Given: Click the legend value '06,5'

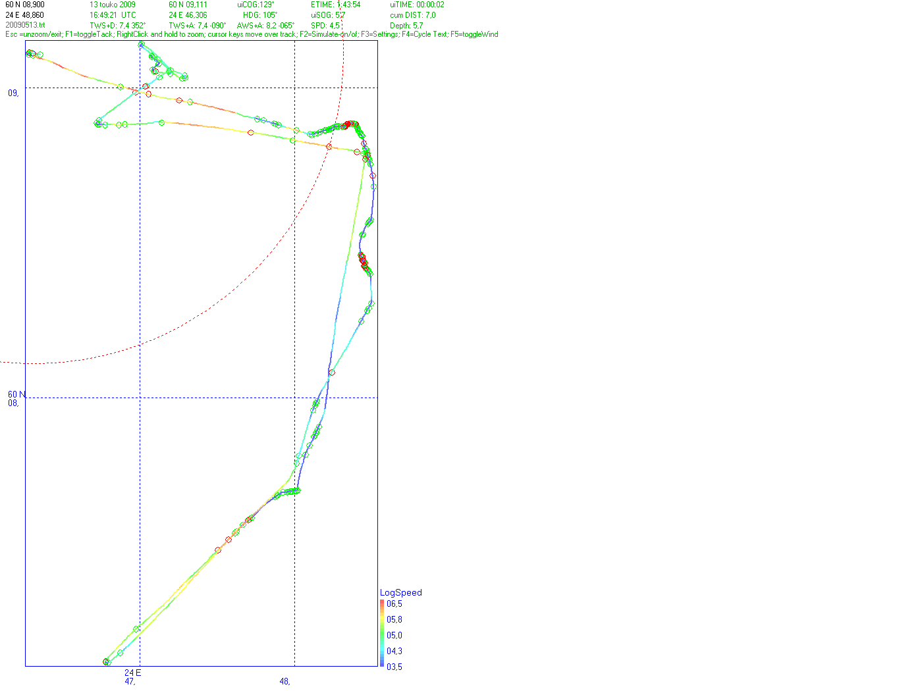Looking at the screenshot, I should click(x=394, y=603).
